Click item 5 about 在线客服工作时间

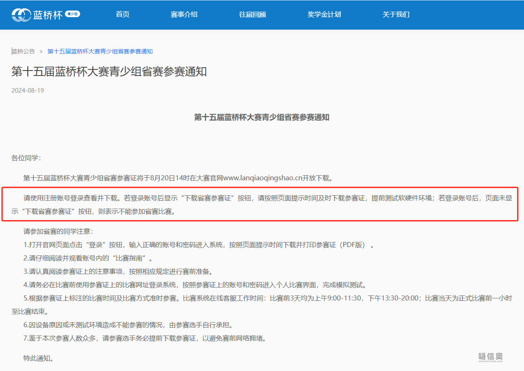268,298
